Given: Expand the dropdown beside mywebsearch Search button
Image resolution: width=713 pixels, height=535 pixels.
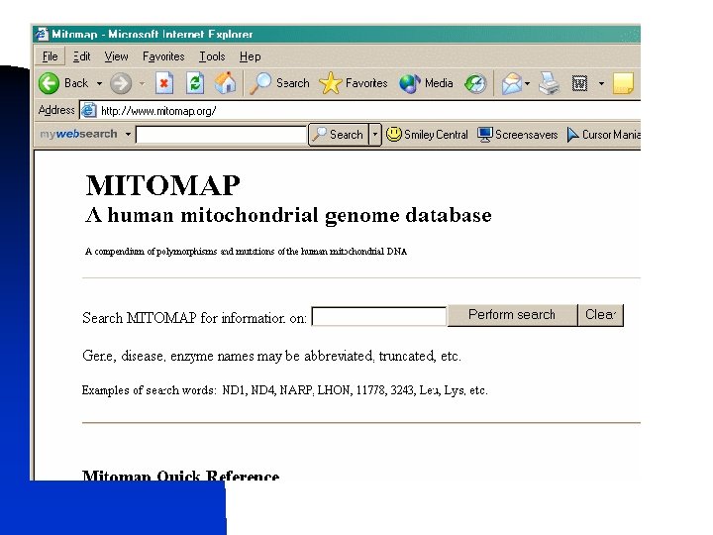Looking at the screenshot, I should [374, 135].
